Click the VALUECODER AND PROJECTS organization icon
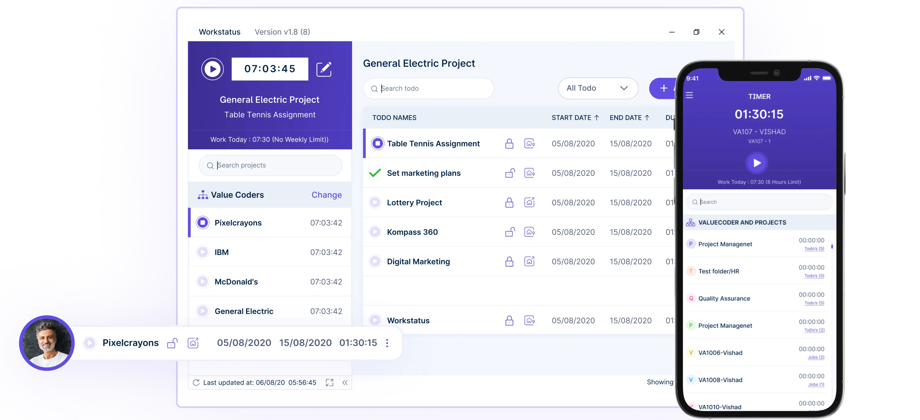 pos(690,223)
